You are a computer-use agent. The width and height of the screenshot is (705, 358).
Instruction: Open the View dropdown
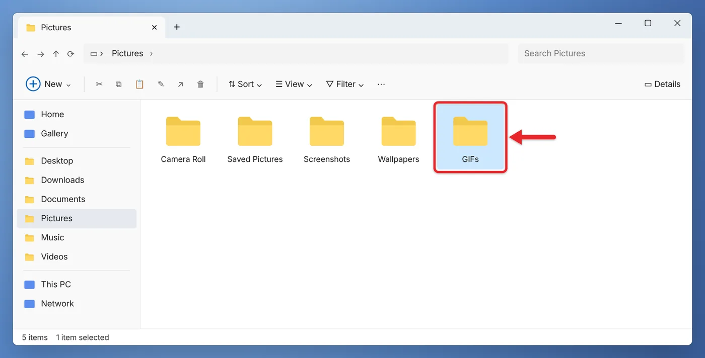(294, 84)
